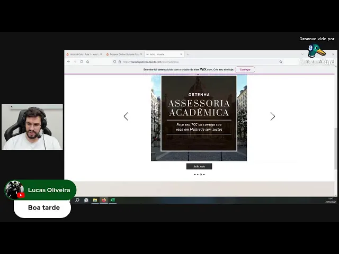
Task: Expand the list all tabs chevron
Action: point(302,54)
